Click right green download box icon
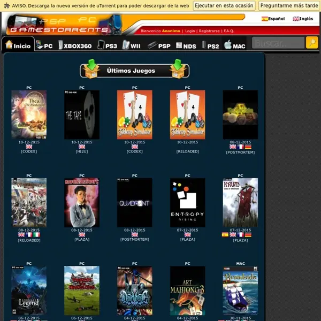 (178, 69)
